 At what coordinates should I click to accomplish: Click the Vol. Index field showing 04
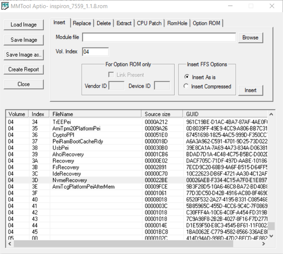(95, 52)
